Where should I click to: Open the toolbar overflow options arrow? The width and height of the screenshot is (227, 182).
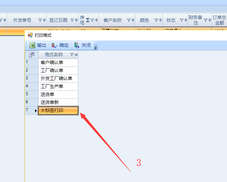pyautogui.click(x=96, y=46)
